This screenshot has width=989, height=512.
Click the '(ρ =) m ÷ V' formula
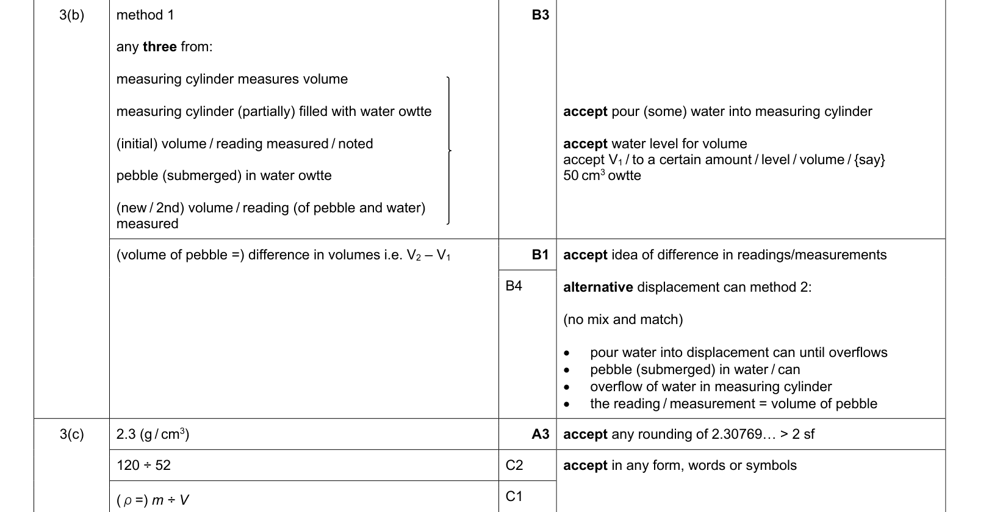[x=153, y=500]
